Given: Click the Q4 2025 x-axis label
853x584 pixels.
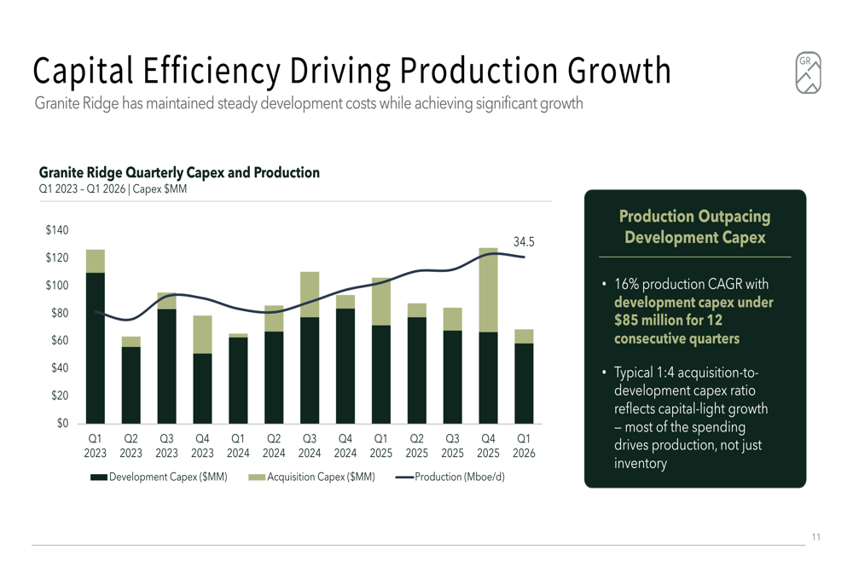Looking at the screenshot, I should tap(488, 446).
